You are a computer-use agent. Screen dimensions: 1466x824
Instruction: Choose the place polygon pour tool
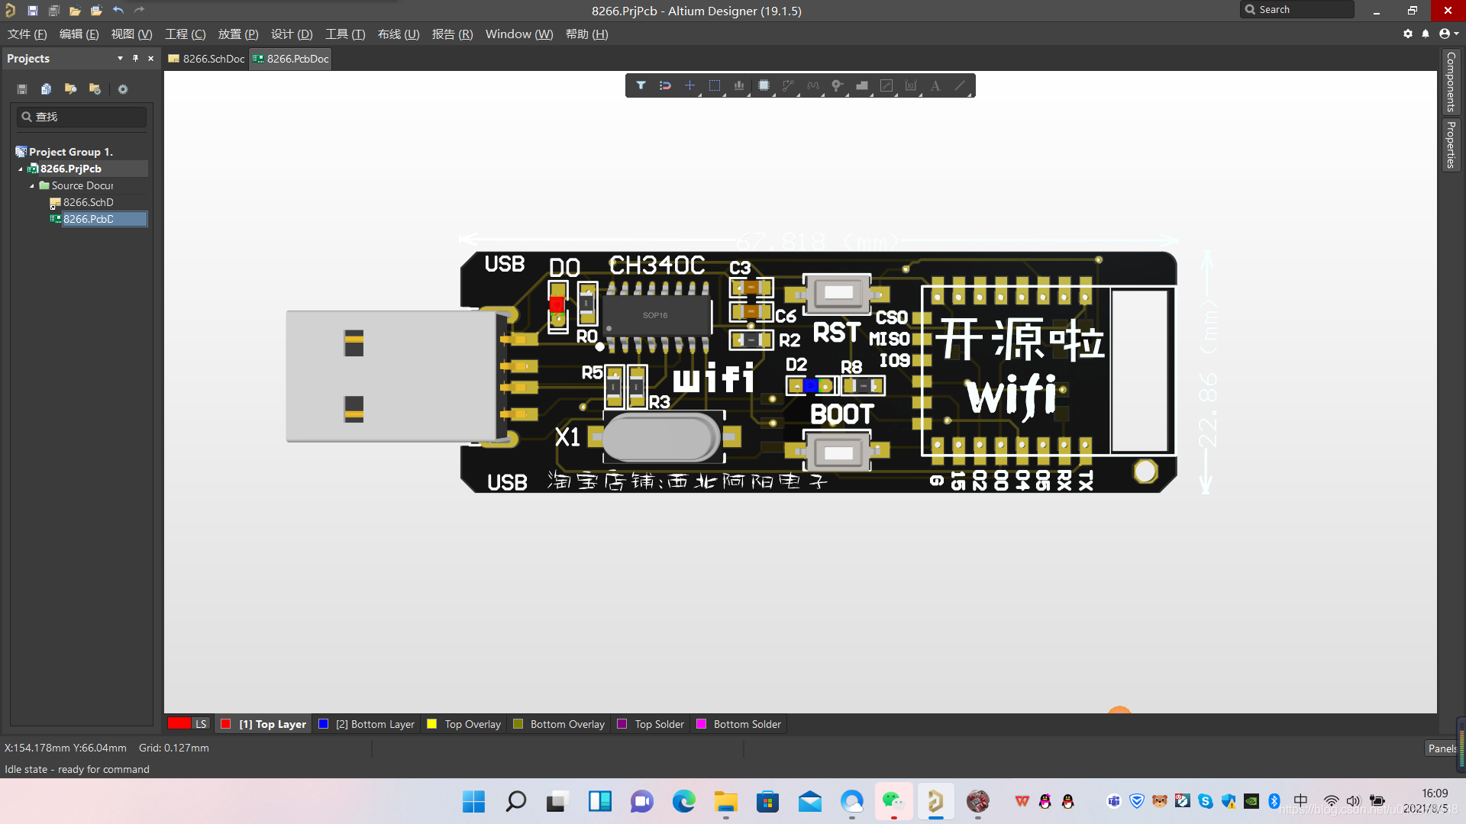(x=862, y=85)
